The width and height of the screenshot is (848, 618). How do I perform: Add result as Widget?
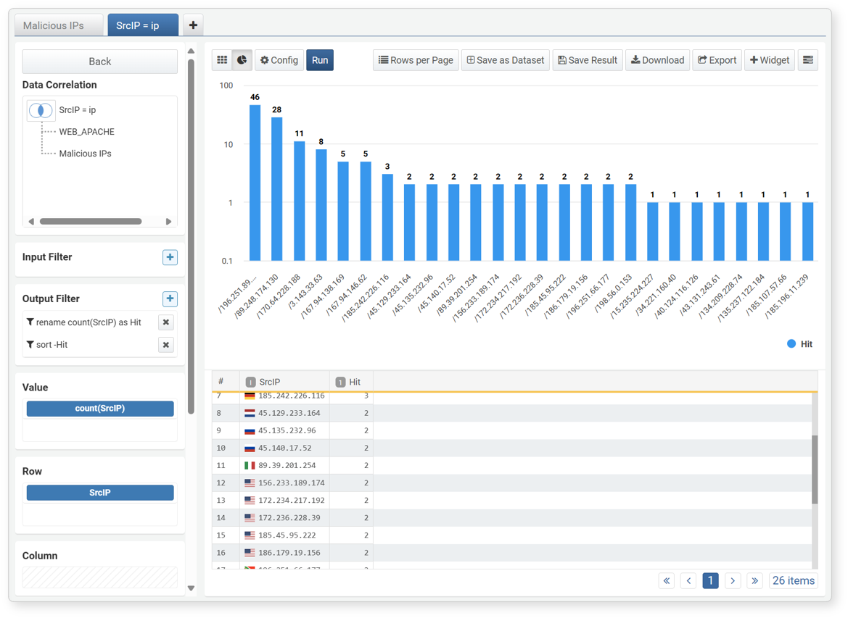[x=770, y=60]
